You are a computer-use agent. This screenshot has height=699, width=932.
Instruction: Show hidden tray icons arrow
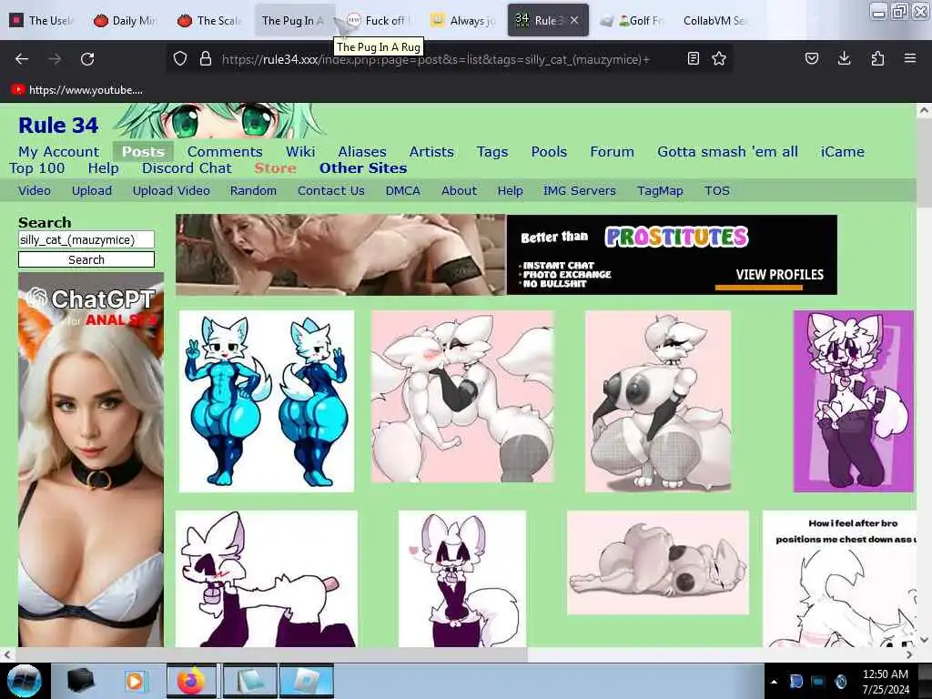pyautogui.click(x=774, y=682)
